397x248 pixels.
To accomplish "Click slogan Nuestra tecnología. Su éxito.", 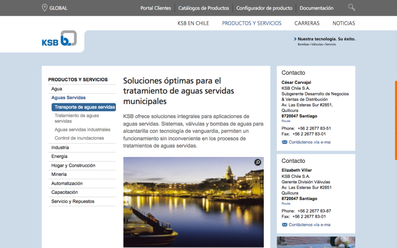I will 326,39.
